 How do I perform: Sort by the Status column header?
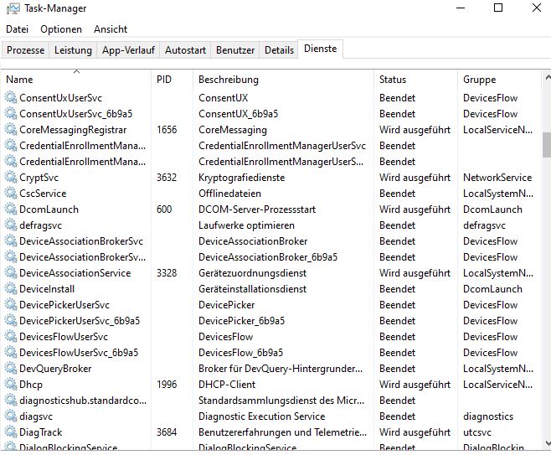click(416, 80)
